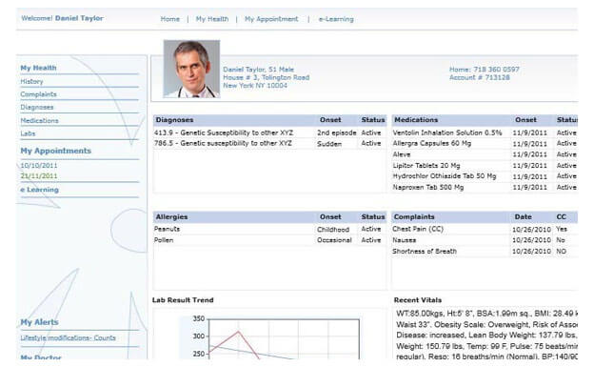Select Hydrochlor Othiazide Tab 50 Mg row
The width and height of the screenshot is (594, 367).
(x=485, y=176)
